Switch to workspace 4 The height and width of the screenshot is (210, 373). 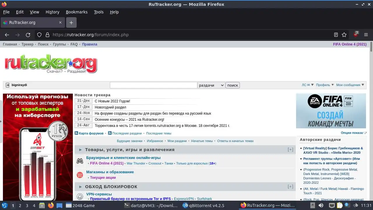[x=34, y=205]
